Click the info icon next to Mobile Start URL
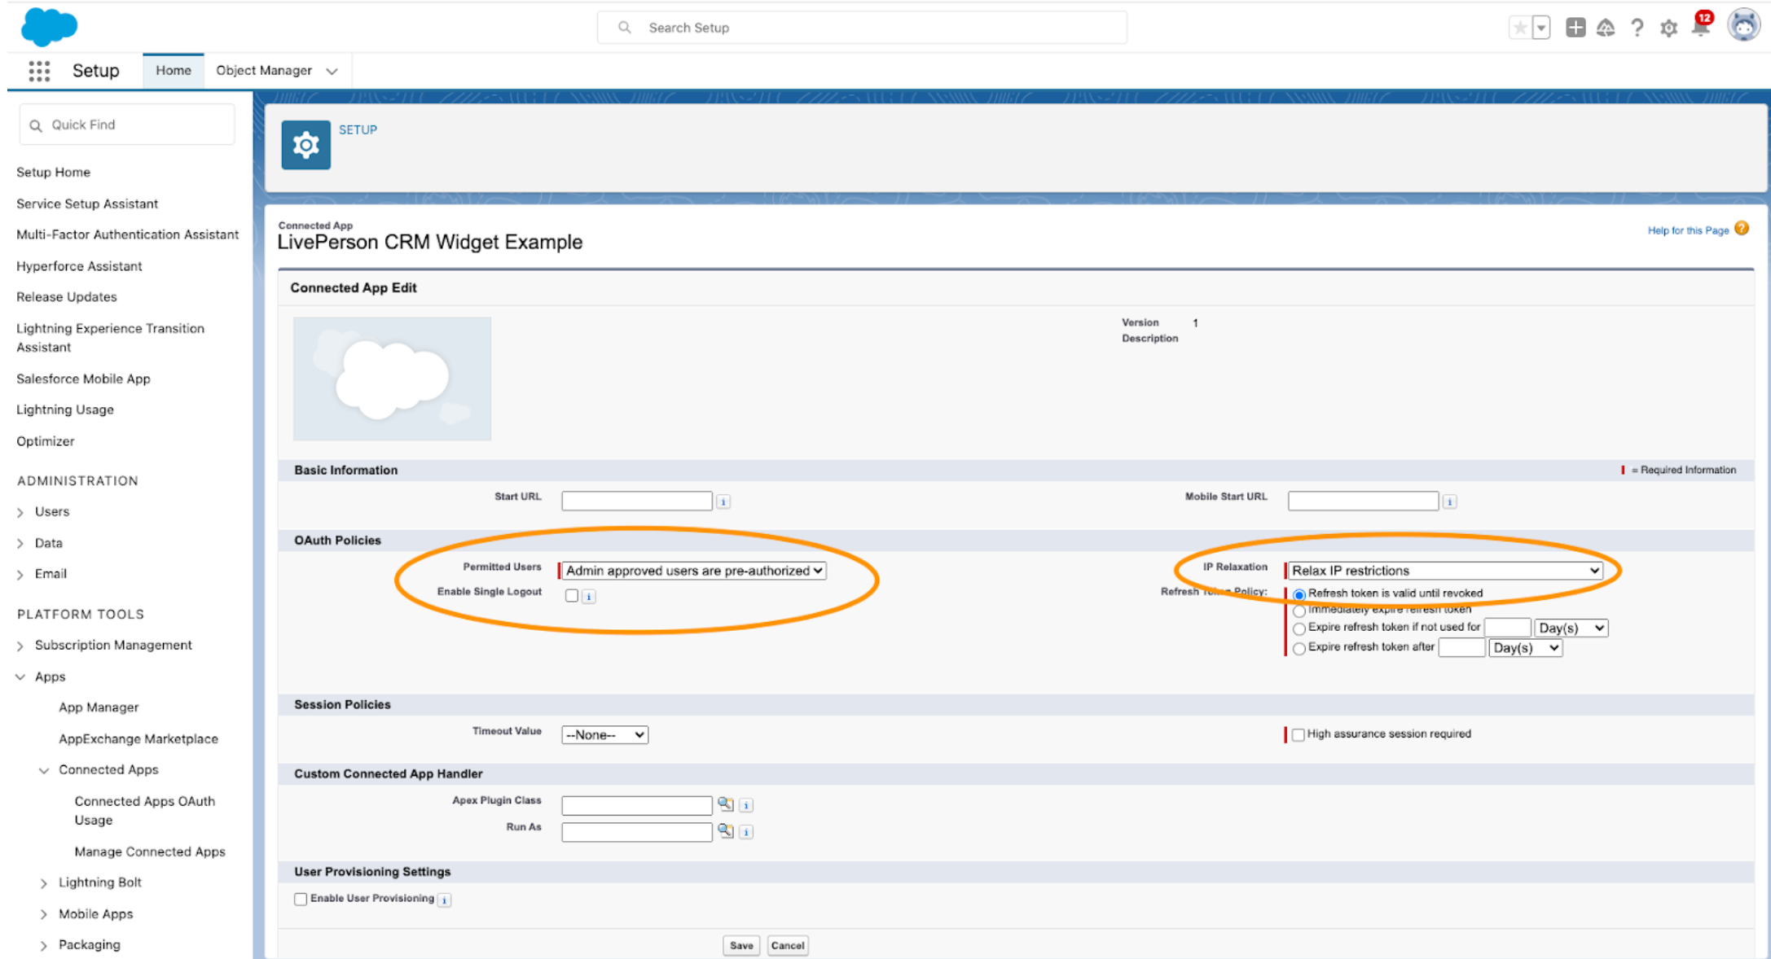The height and width of the screenshot is (959, 1771). [x=1449, y=501]
